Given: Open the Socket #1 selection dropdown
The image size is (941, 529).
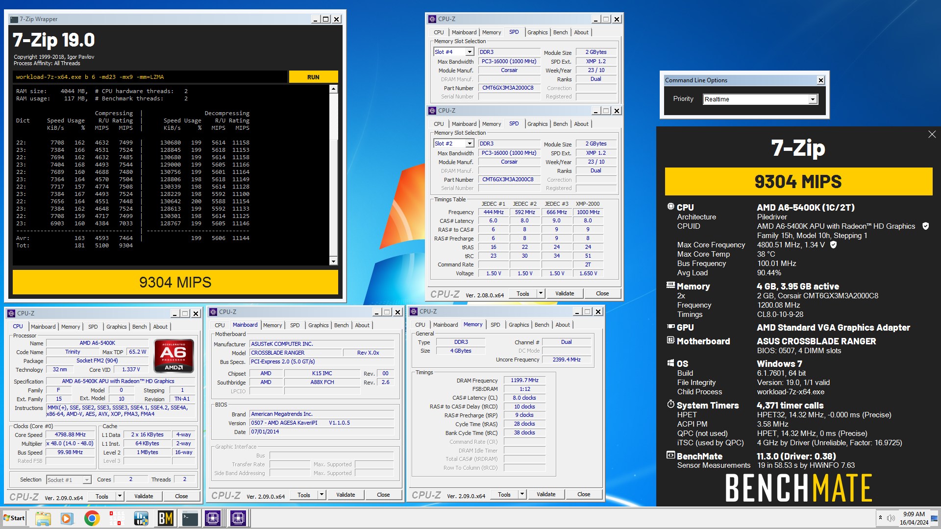Looking at the screenshot, I should pyautogui.click(x=87, y=480).
